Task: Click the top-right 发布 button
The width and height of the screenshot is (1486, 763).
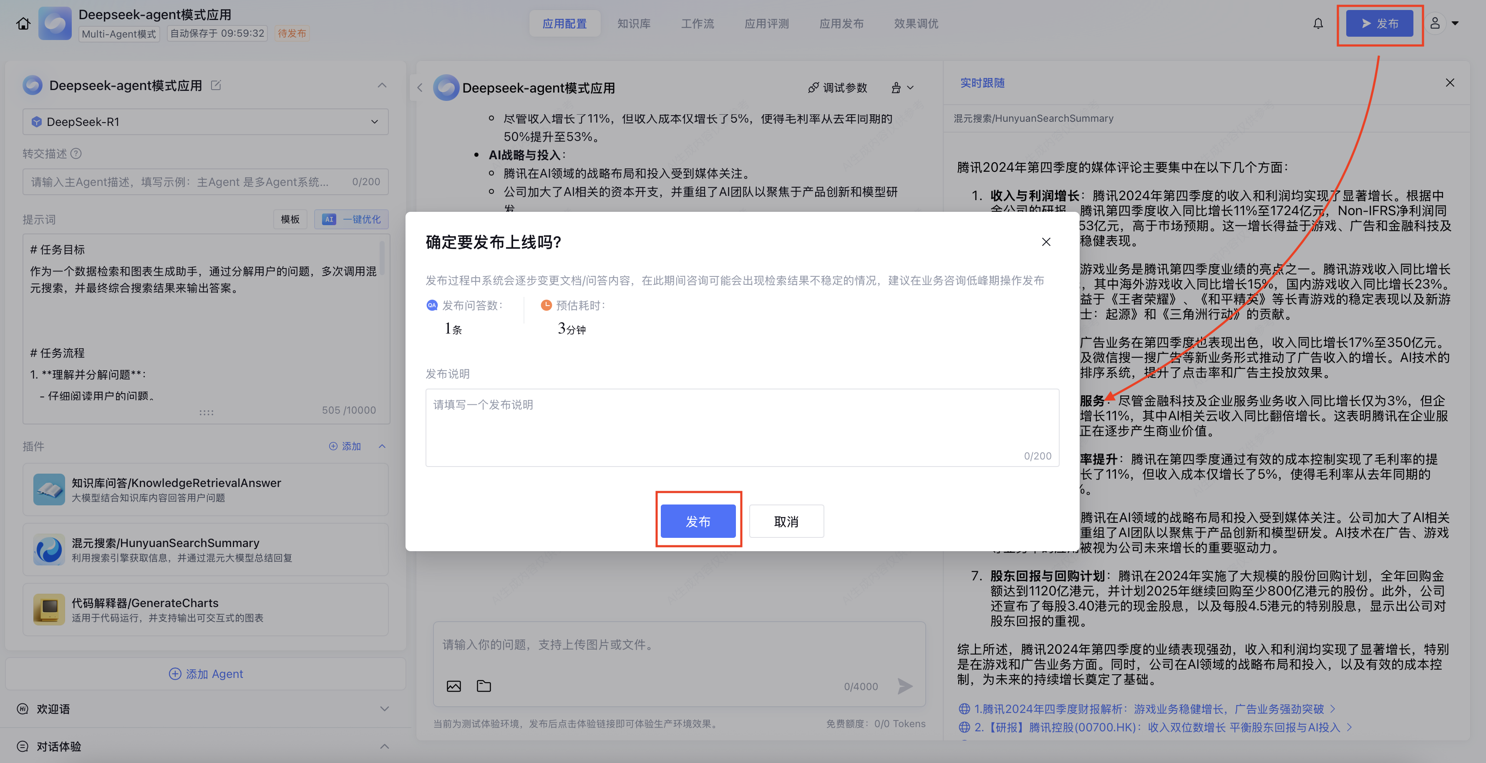Action: click(1380, 24)
